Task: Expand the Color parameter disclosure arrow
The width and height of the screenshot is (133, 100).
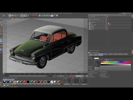Action: tap(89, 58)
